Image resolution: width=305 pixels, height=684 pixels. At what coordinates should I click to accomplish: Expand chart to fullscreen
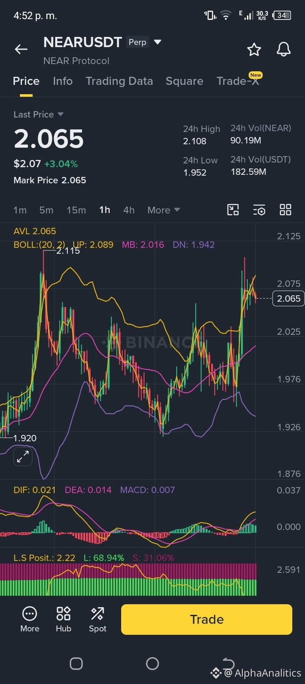pyautogui.click(x=22, y=457)
